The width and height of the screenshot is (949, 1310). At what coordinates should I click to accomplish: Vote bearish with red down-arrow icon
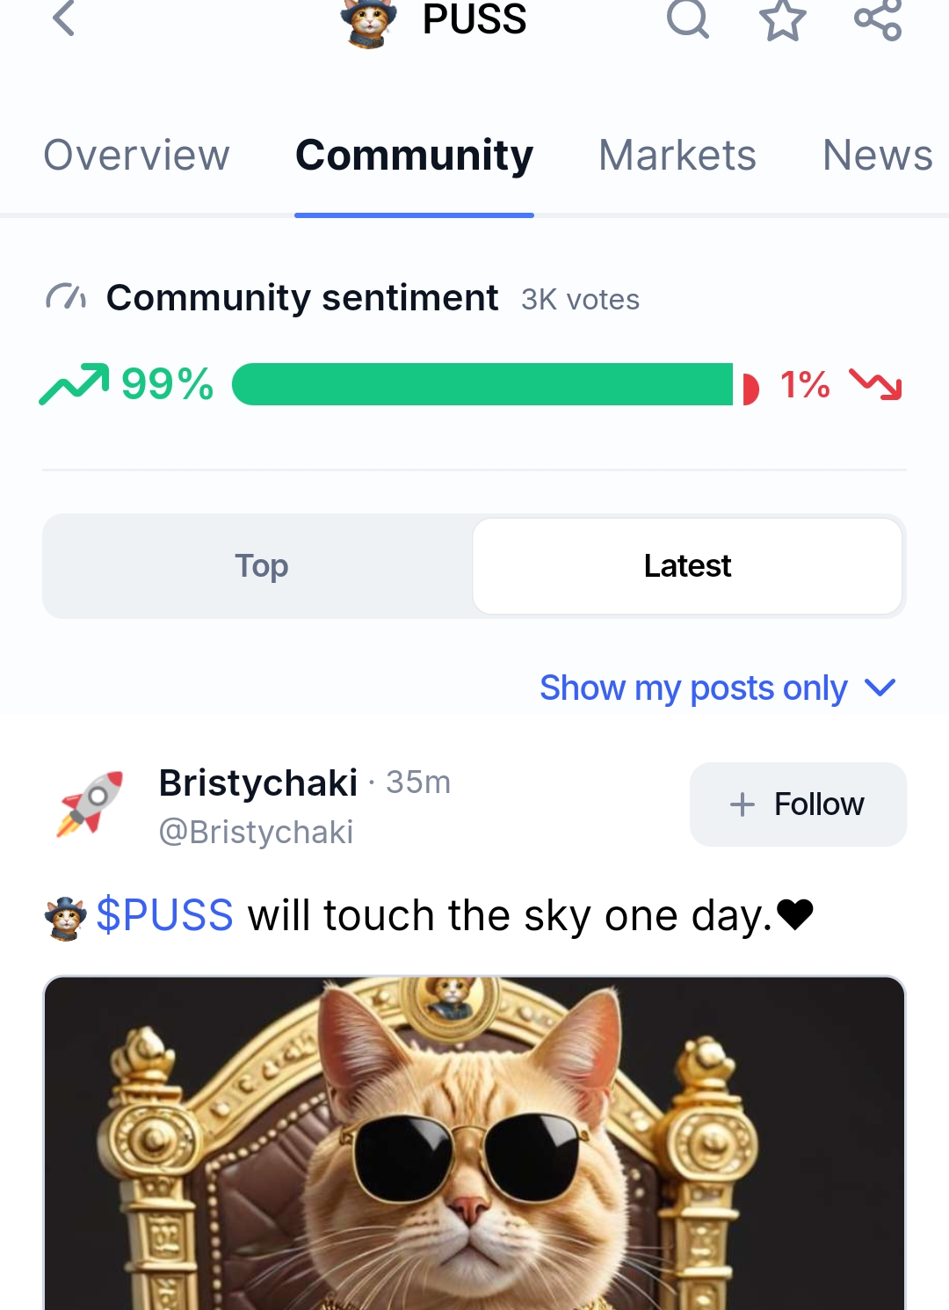(875, 384)
